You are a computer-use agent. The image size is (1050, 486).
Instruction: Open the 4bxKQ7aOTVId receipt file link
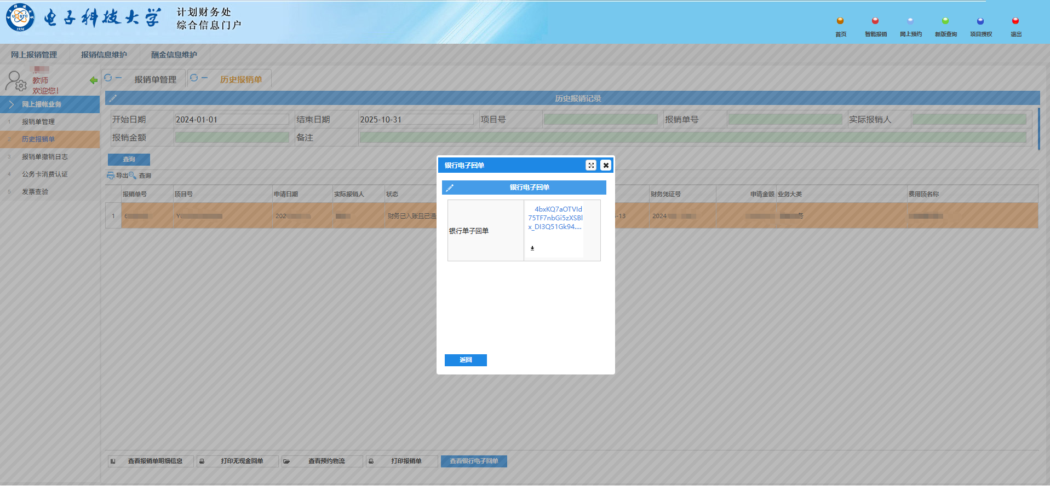[555, 218]
